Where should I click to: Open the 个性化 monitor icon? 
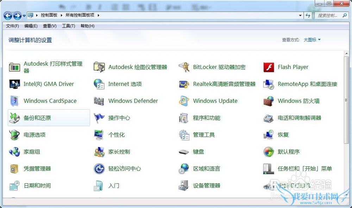click(x=99, y=135)
